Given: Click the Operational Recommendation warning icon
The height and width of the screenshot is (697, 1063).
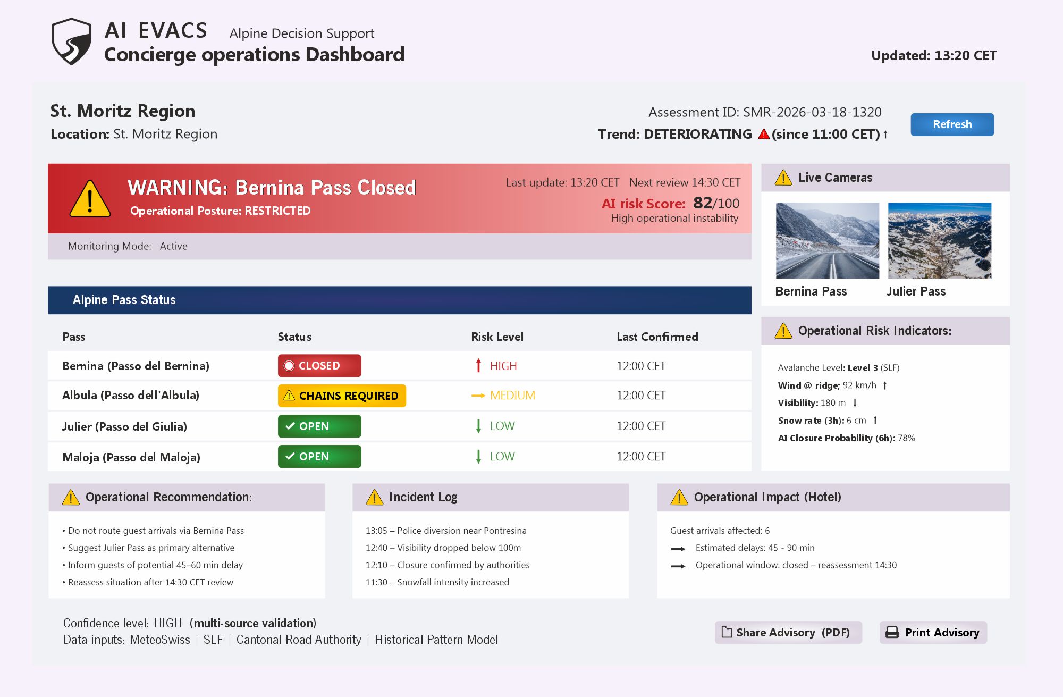Looking at the screenshot, I should pos(71,497).
